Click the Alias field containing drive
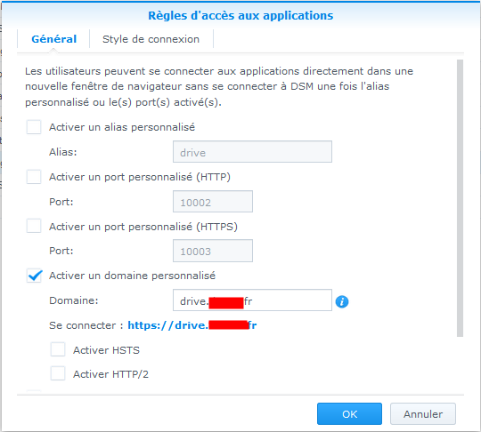The height and width of the screenshot is (432, 481). point(252,152)
